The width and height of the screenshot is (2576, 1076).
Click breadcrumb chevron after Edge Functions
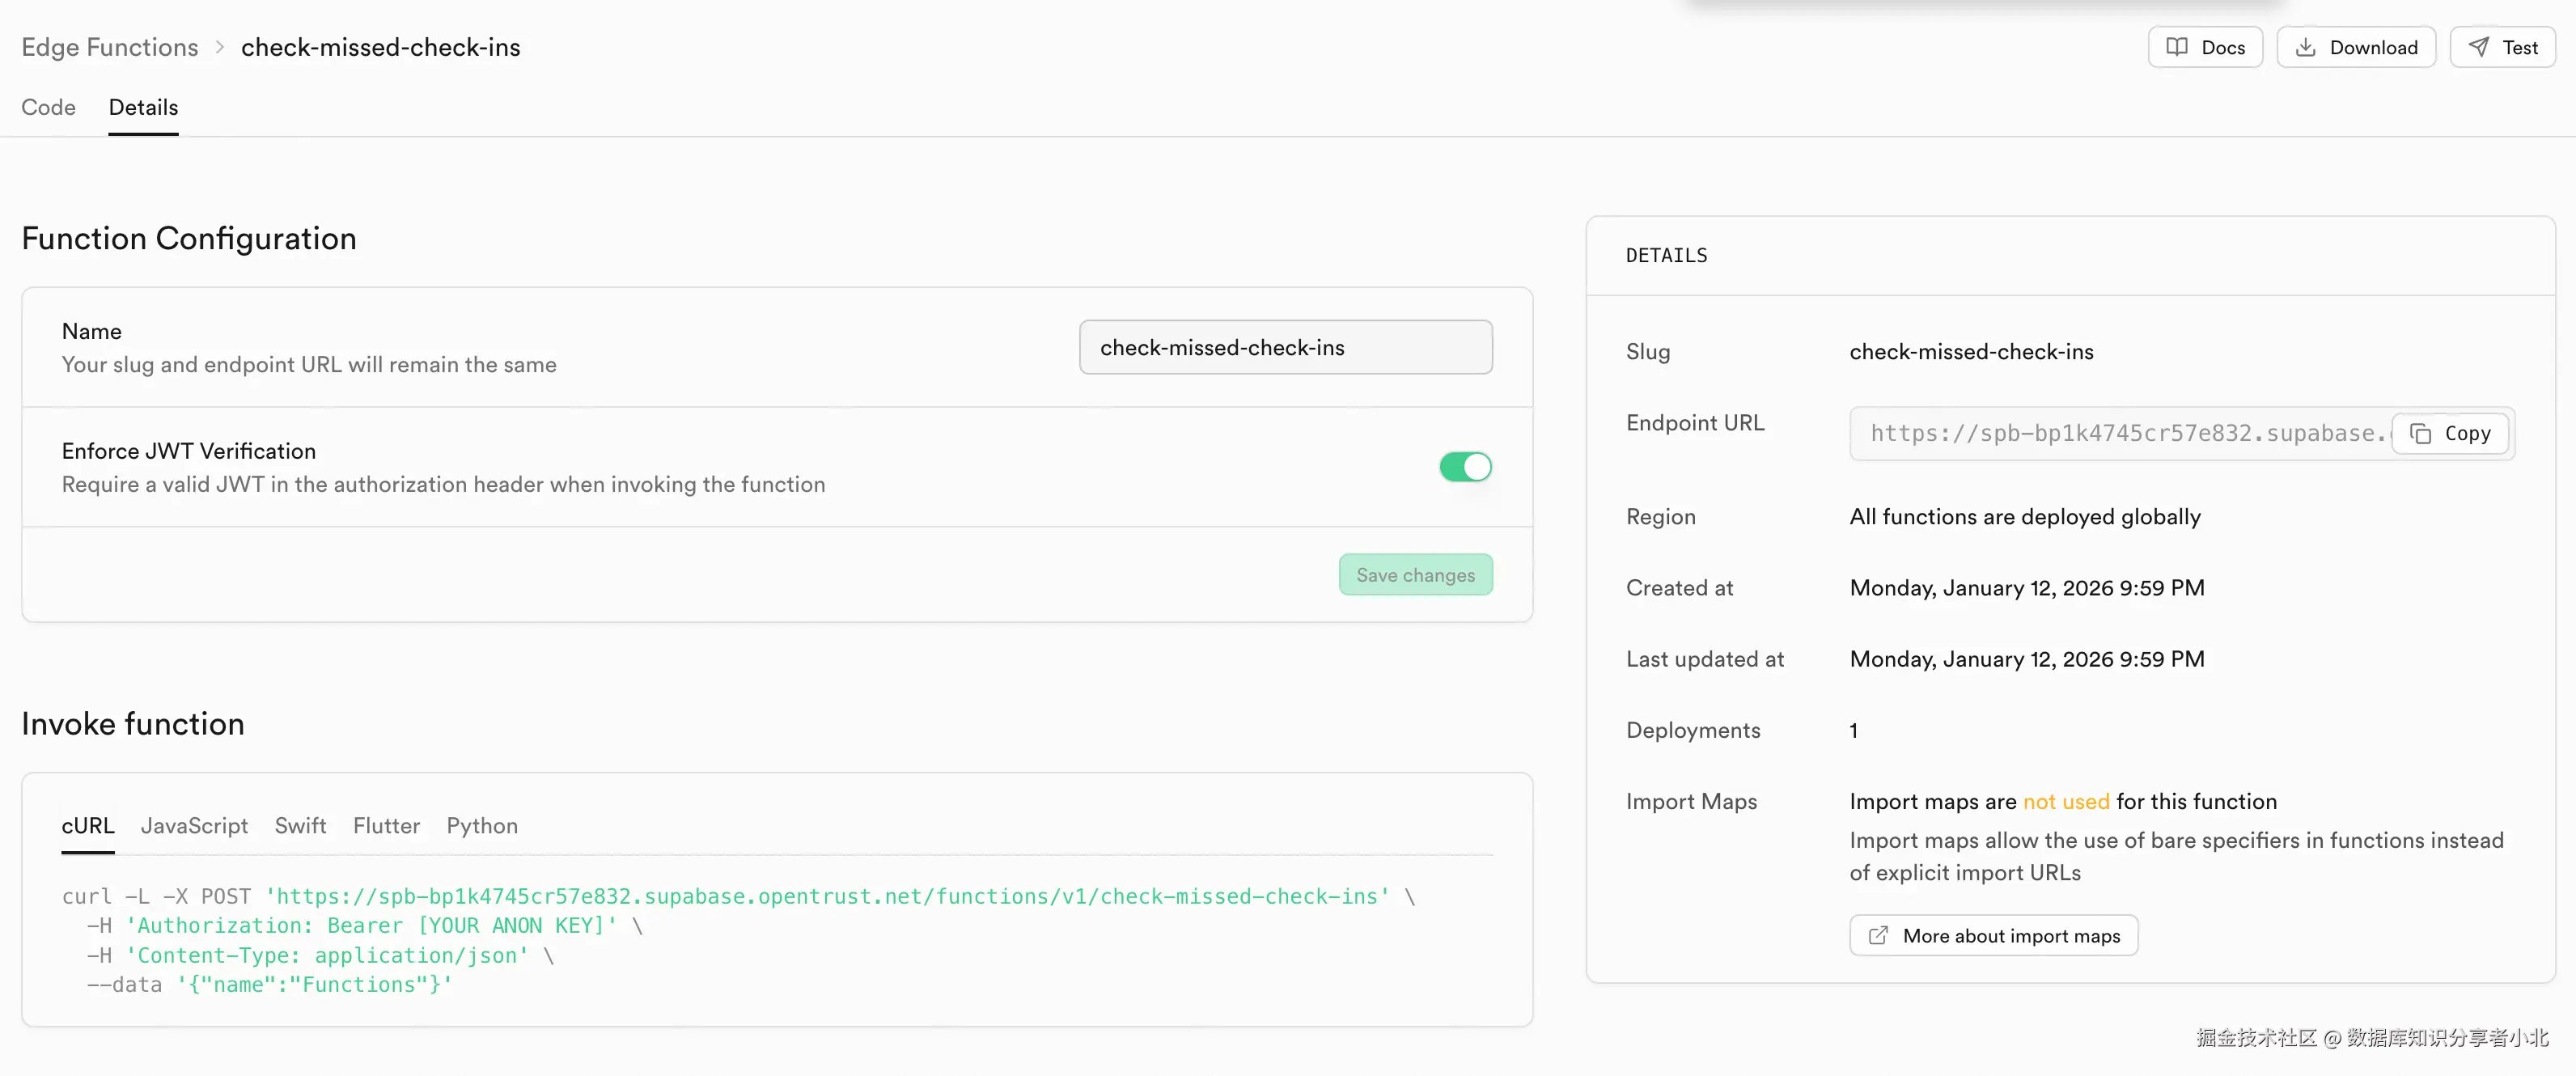[220, 47]
